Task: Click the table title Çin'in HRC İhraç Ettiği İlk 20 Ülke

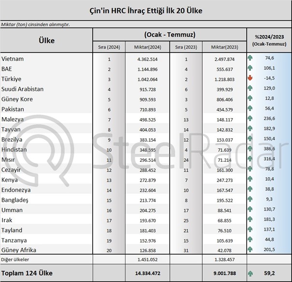Action: pos(146,11)
